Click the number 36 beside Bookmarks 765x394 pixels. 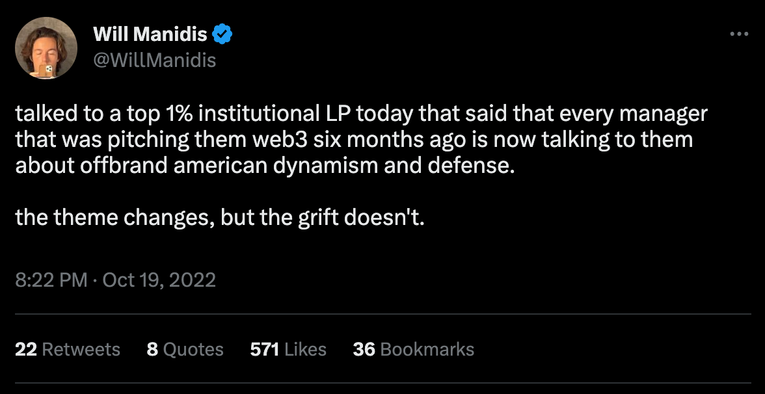pyautogui.click(x=364, y=349)
